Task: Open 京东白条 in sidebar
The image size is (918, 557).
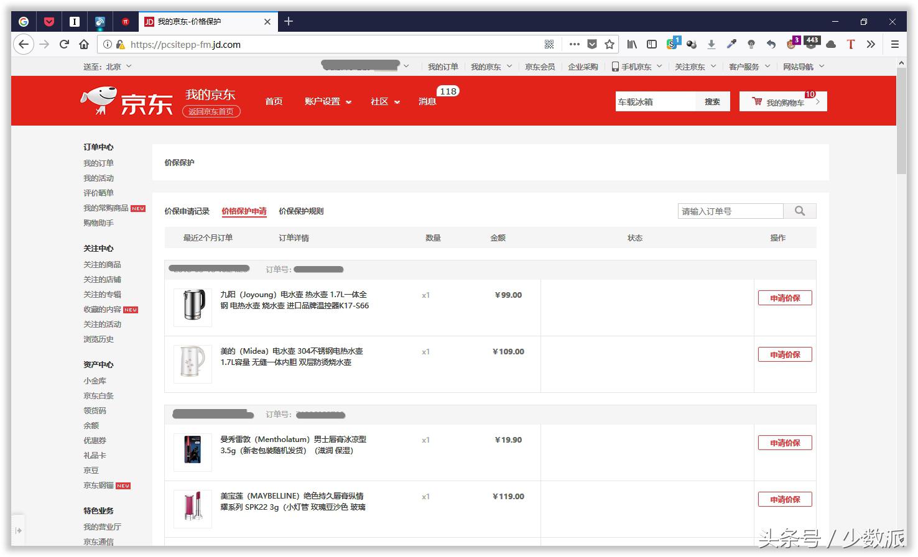Action: pyautogui.click(x=98, y=396)
